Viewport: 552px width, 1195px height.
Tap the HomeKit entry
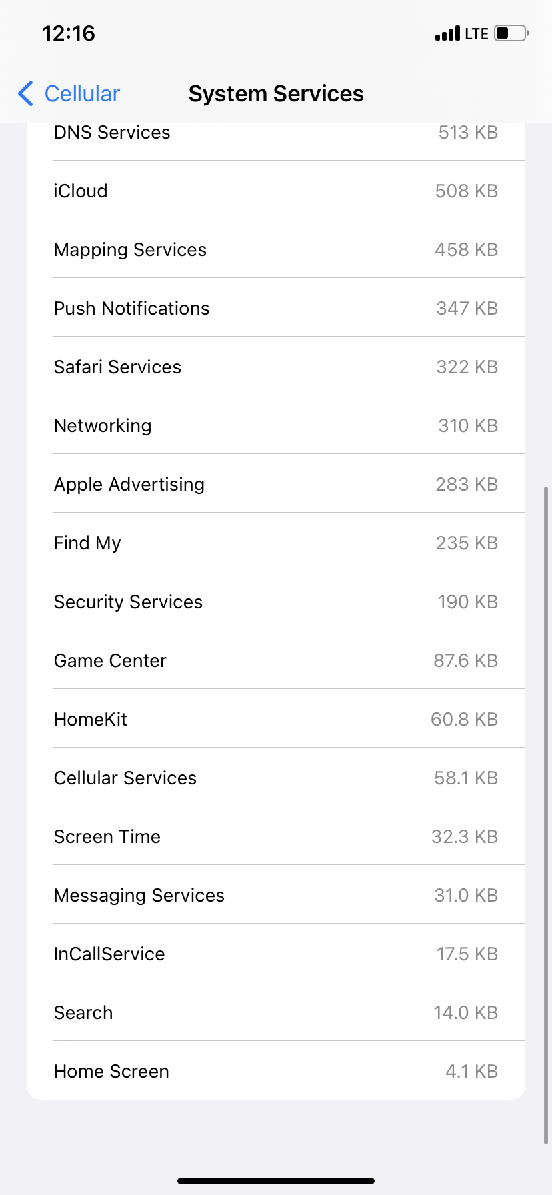point(276,720)
